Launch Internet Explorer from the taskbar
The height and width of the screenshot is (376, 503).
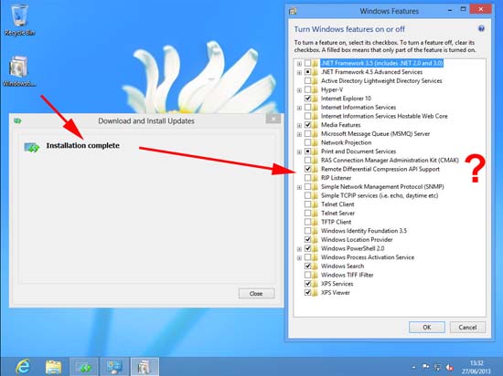(23, 367)
